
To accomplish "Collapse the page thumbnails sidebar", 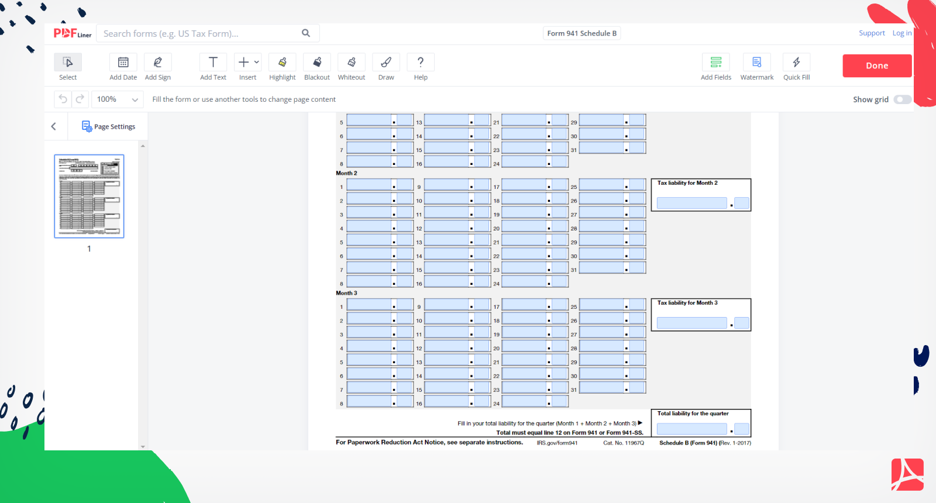I will click(x=54, y=126).
